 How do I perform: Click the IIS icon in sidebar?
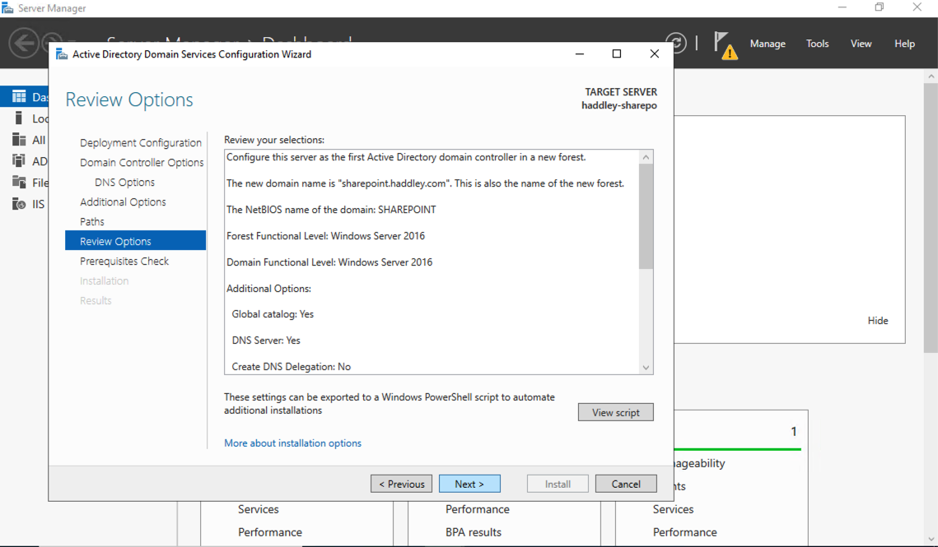(x=19, y=204)
